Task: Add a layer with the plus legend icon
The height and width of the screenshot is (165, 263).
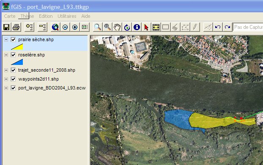Action: [29, 27]
